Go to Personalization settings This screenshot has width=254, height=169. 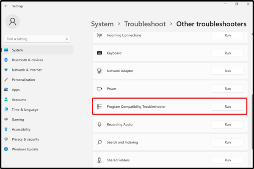pyautogui.click(x=23, y=80)
